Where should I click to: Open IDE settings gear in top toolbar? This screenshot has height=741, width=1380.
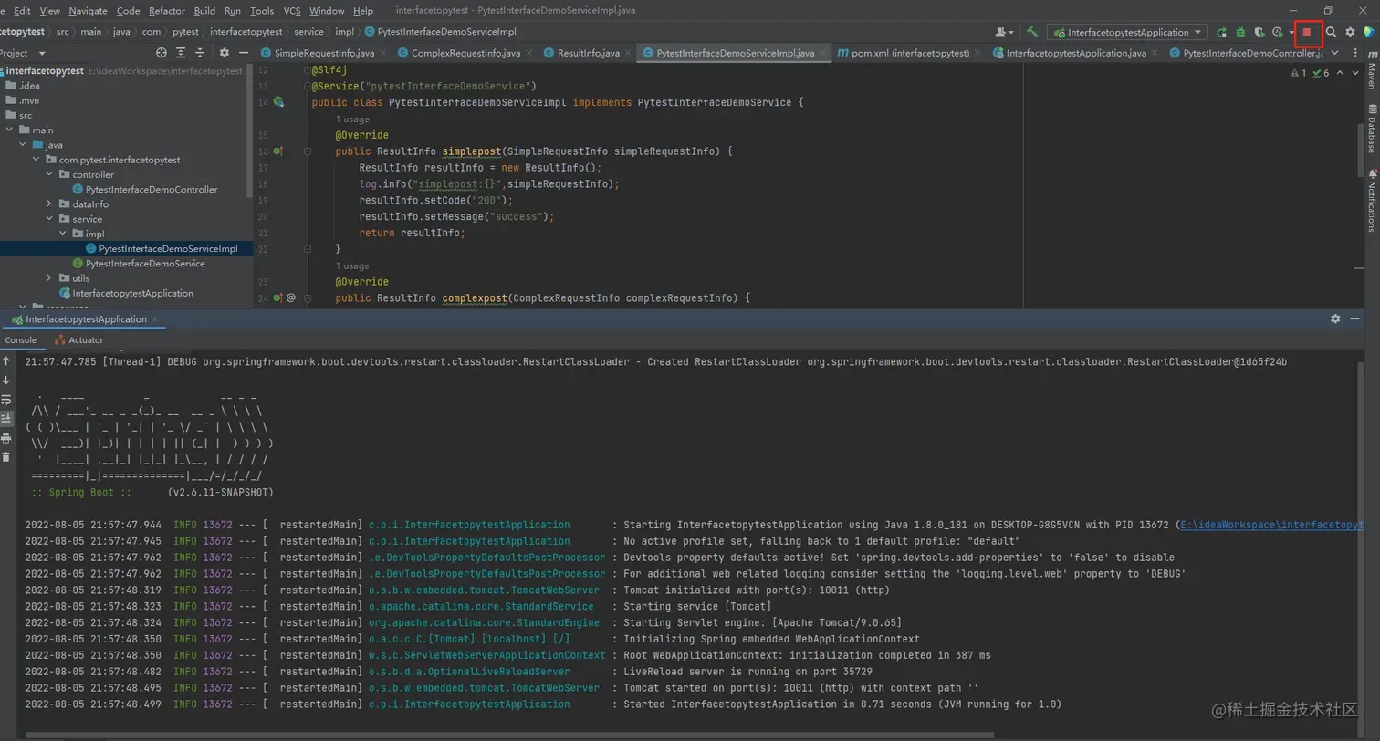tap(1350, 32)
